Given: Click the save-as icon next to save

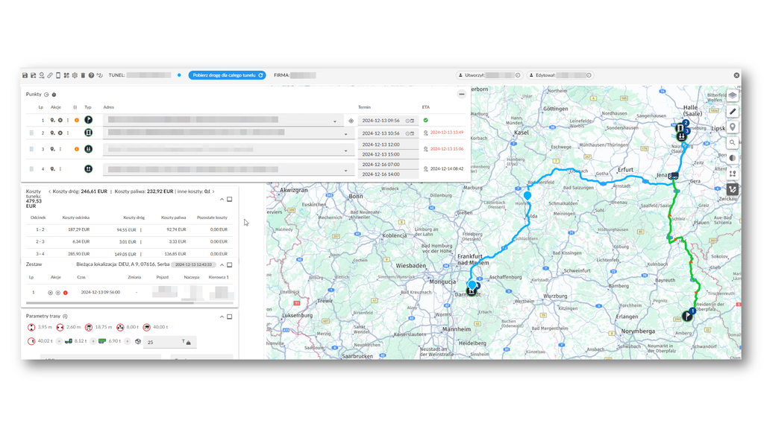Looking at the screenshot, I should [x=33, y=75].
